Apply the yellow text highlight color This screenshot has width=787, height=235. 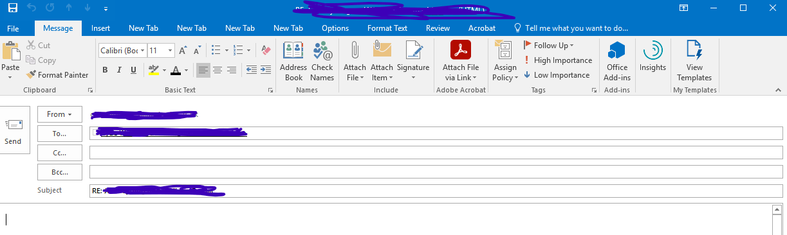(153, 70)
